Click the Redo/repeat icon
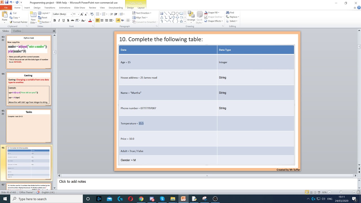The image size is (361, 203). point(17,2)
